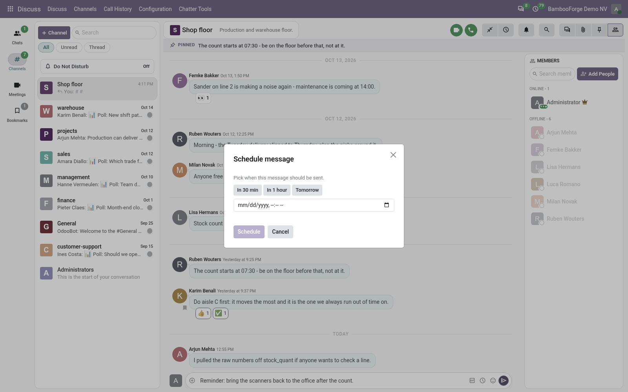Image resolution: width=628 pixels, height=392 pixels.
Task: Open the user avatar menu
Action: pyautogui.click(x=616, y=9)
